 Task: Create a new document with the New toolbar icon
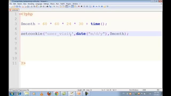coord(11,6)
